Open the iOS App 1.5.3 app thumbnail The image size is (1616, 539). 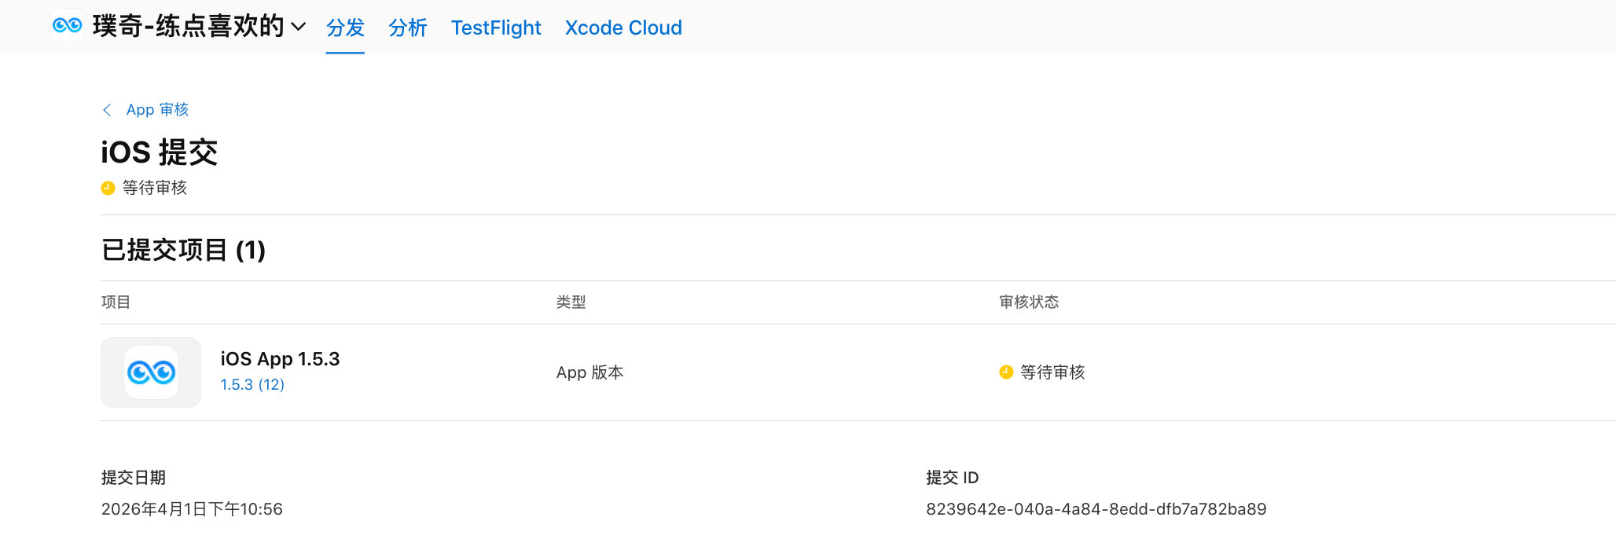point(151,372)
